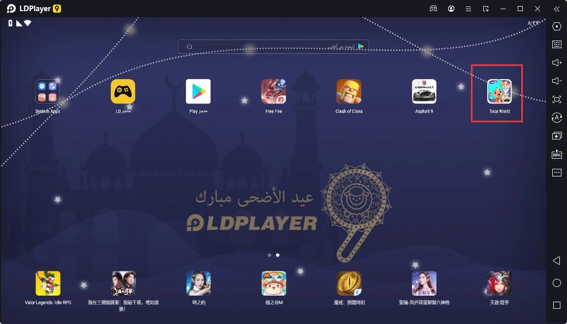
Task: Open the Google Play Store app
Action: 198,91
